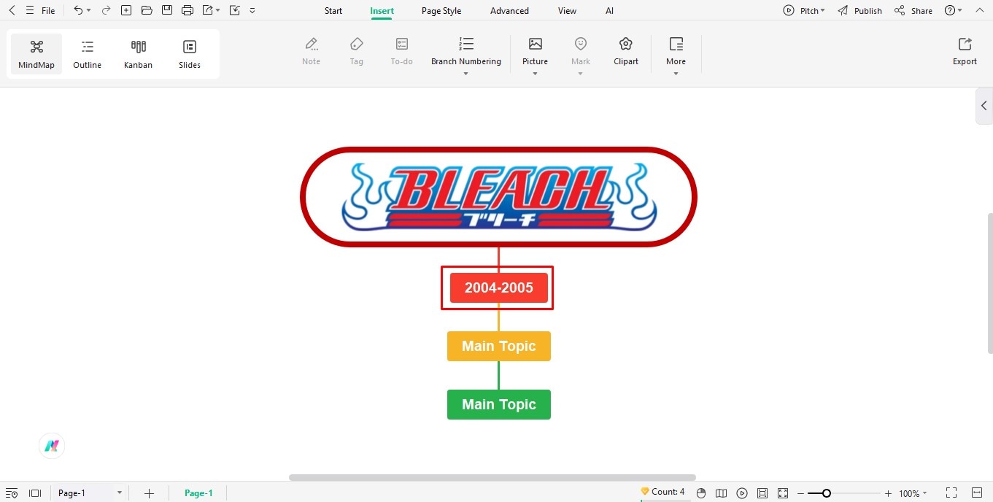This screenshot has height=502, width=993.
Task: Click the map overview icon in status bar
Action: (x=722, y=493)
